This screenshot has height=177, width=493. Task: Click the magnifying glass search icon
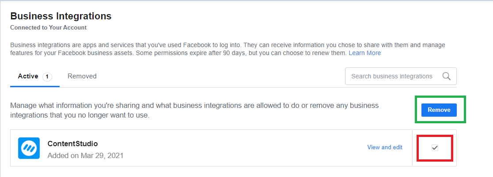(447, 76)
